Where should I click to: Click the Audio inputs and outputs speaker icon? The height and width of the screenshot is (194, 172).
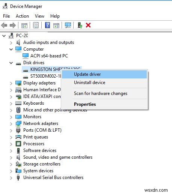point(18,42)
